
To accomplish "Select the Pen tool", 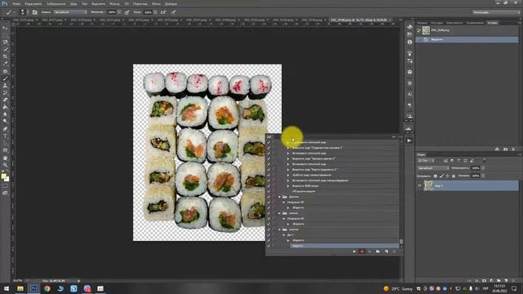I will tap(5, 129).
